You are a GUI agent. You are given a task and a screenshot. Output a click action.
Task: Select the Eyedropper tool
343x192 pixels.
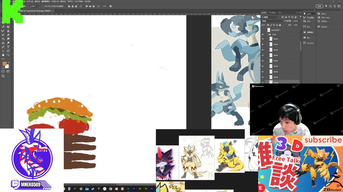[3, 27]
